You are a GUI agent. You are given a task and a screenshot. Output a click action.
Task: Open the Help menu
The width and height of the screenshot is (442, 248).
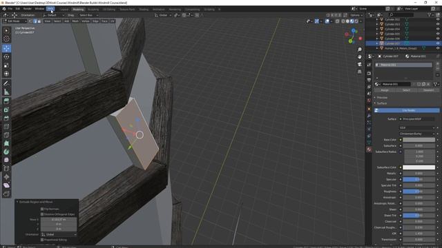[x=50, y=9]
